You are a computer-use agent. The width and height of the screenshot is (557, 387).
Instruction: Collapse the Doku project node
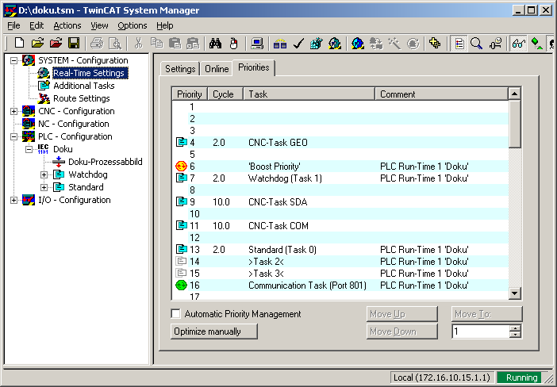click(x=29, y=149)
